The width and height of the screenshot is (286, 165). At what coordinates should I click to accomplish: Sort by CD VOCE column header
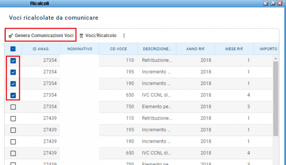(118, 49)
